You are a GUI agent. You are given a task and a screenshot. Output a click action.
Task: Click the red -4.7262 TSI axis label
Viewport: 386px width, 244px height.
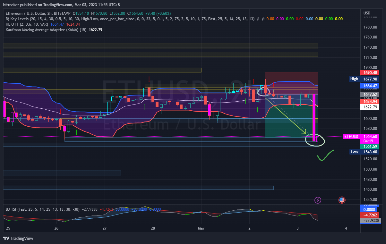370,215
